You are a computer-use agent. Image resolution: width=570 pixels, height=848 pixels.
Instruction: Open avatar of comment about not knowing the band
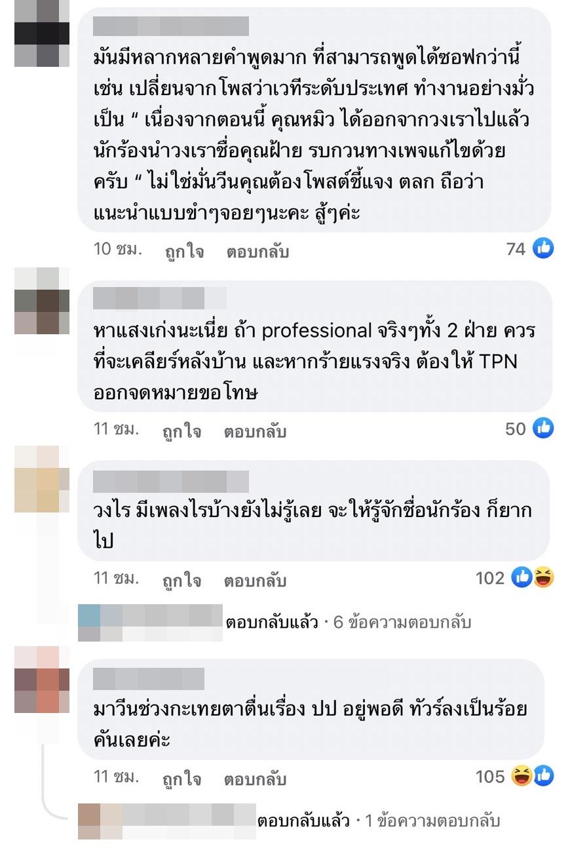point(42,479)
